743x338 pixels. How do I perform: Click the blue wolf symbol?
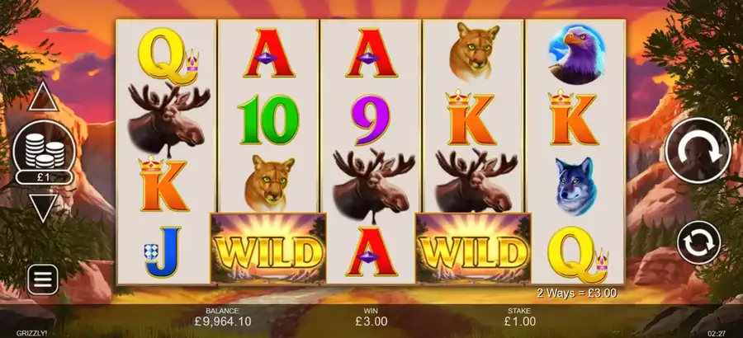(575, 186)
